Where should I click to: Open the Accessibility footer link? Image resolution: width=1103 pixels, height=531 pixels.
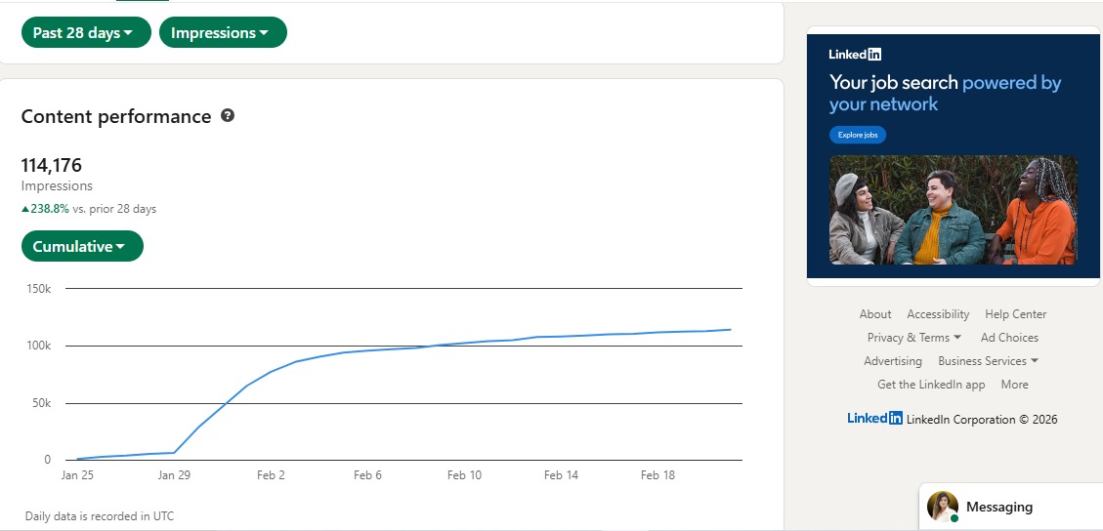tap(938, 314)
